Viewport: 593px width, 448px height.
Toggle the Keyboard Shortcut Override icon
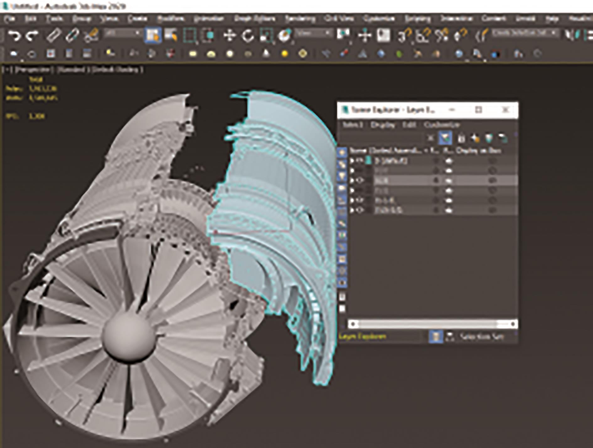click(383, 35)
